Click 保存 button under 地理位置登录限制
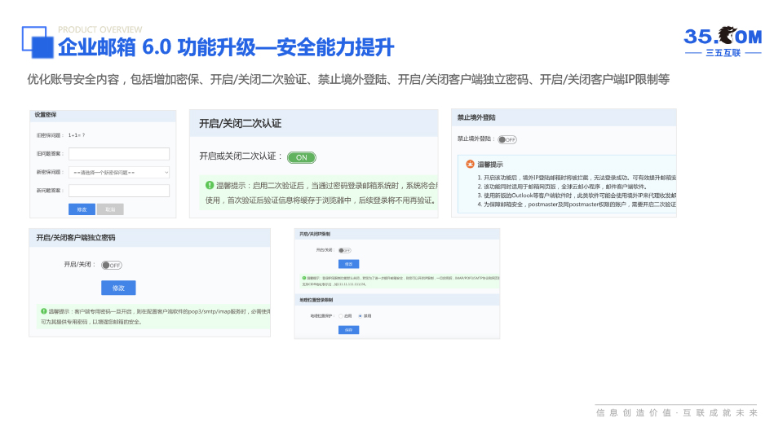783x440 pixels. (348, 329)
